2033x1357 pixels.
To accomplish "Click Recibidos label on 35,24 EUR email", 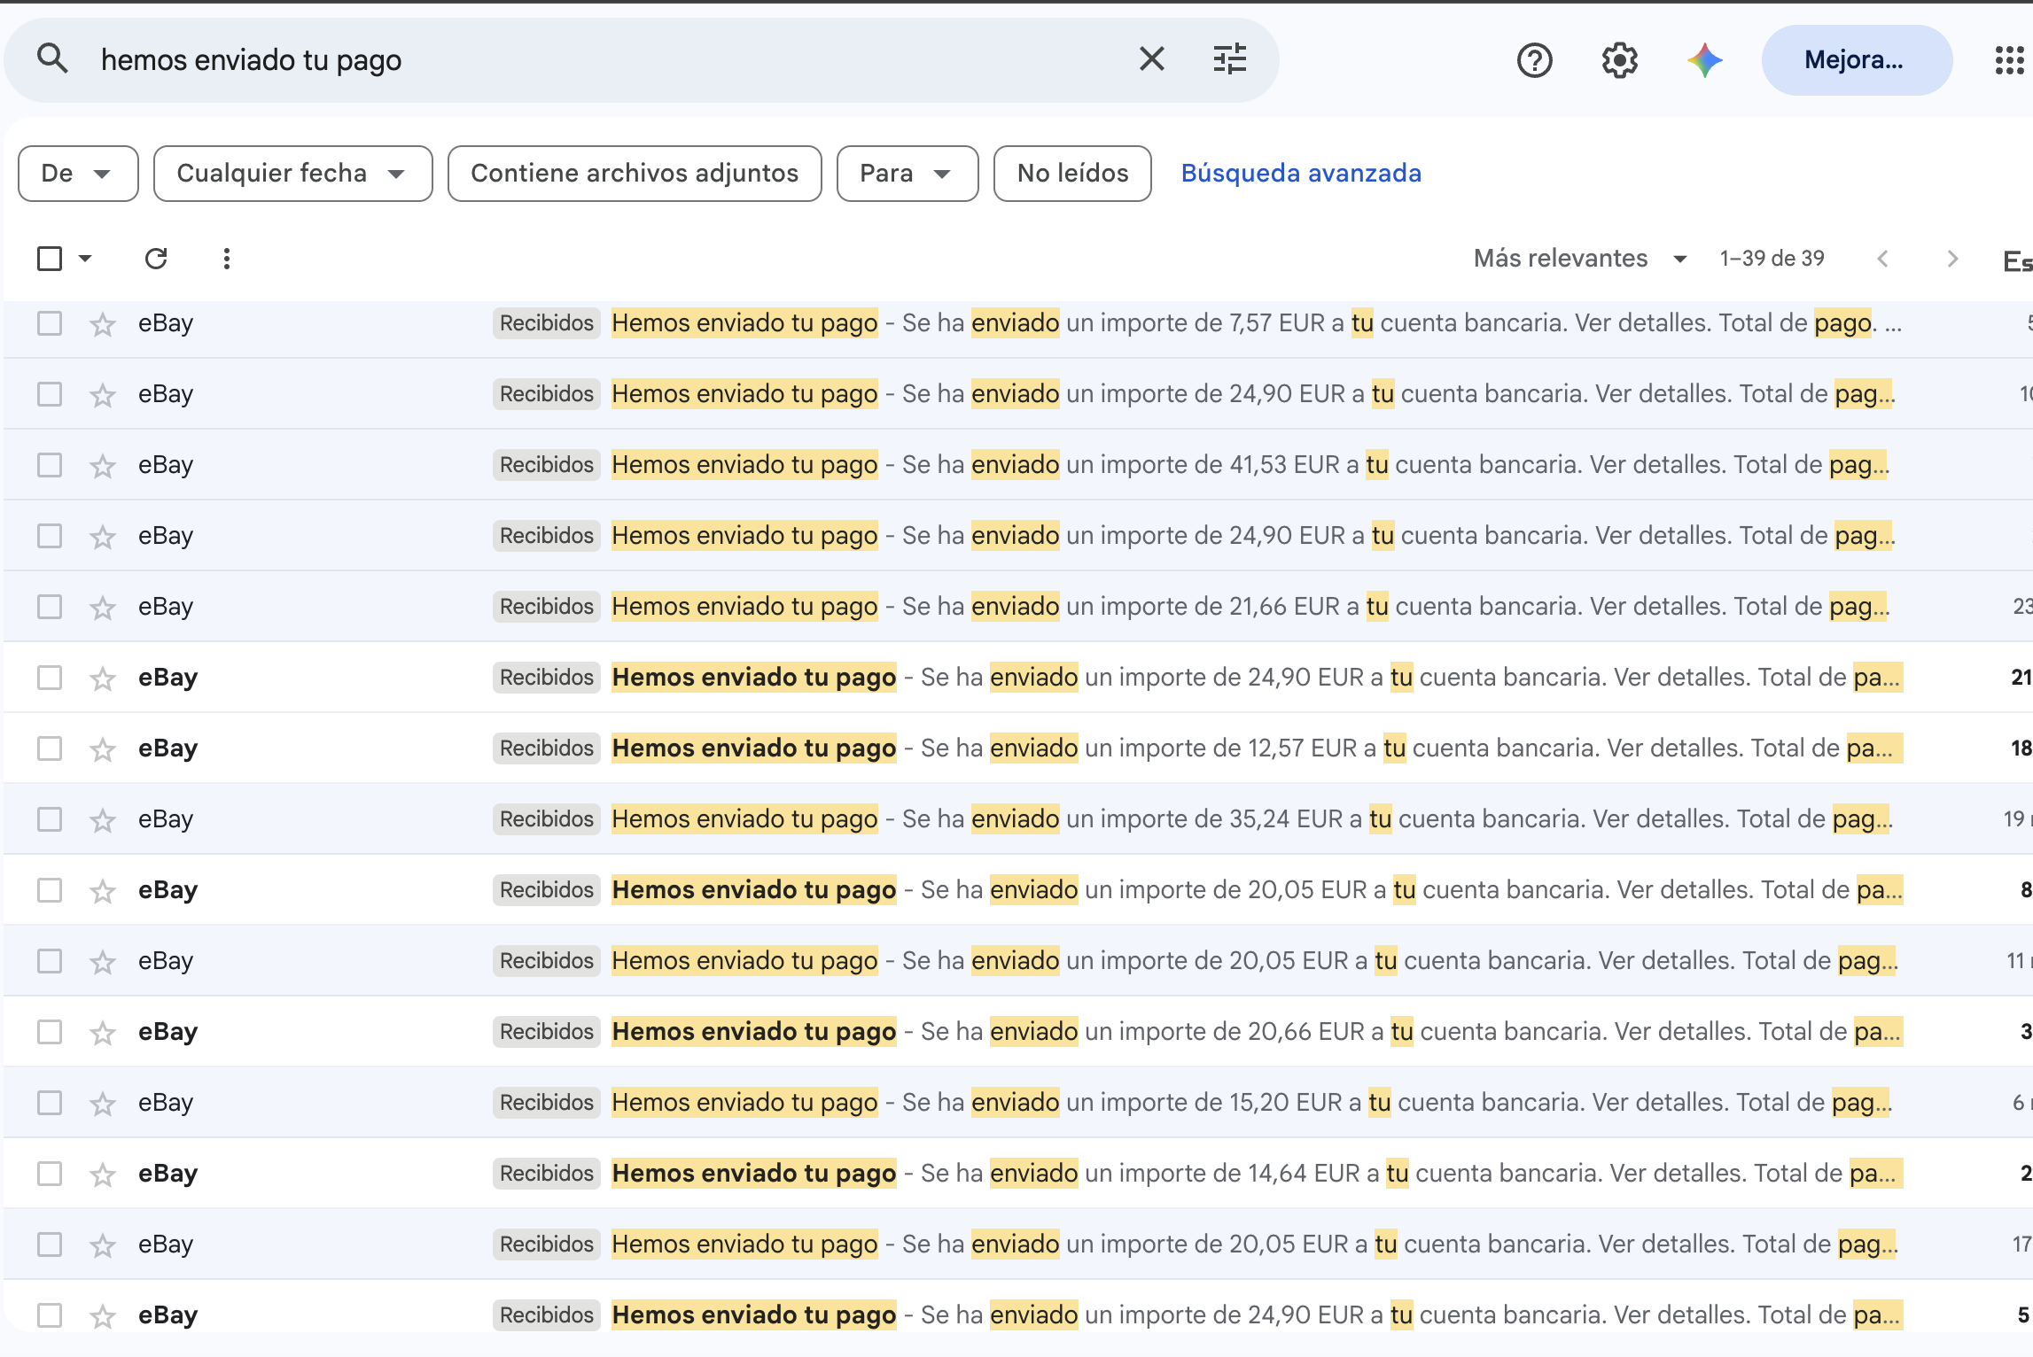I will coord(546,819).
